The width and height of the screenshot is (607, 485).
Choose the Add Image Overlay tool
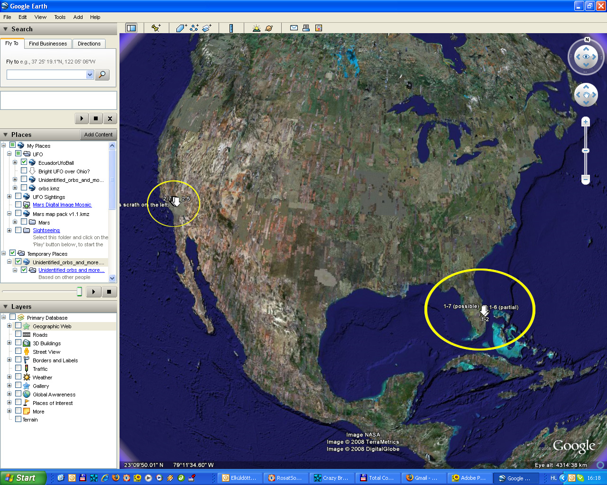pyautogui.click(x=207, y=28)
